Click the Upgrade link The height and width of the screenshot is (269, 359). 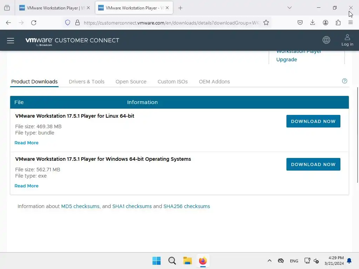[x=286, y=60]
